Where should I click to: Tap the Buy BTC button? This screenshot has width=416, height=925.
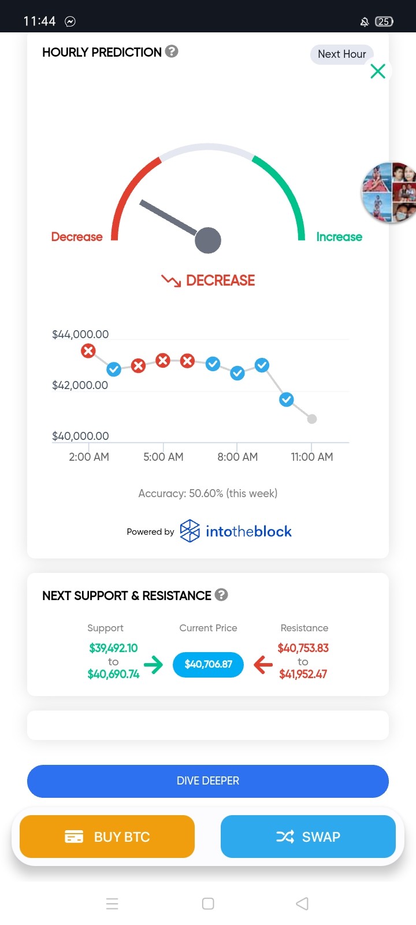[107, 837]
